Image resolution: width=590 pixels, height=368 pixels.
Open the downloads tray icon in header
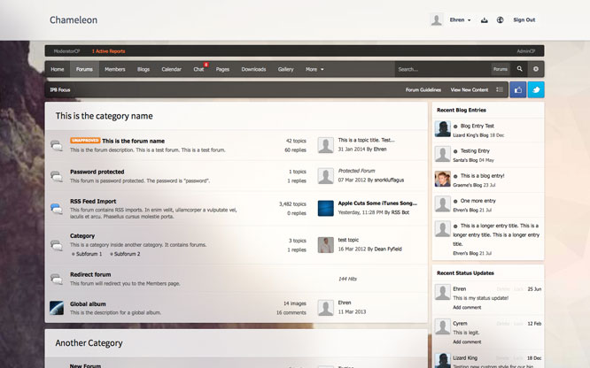(x=485, y=20)
